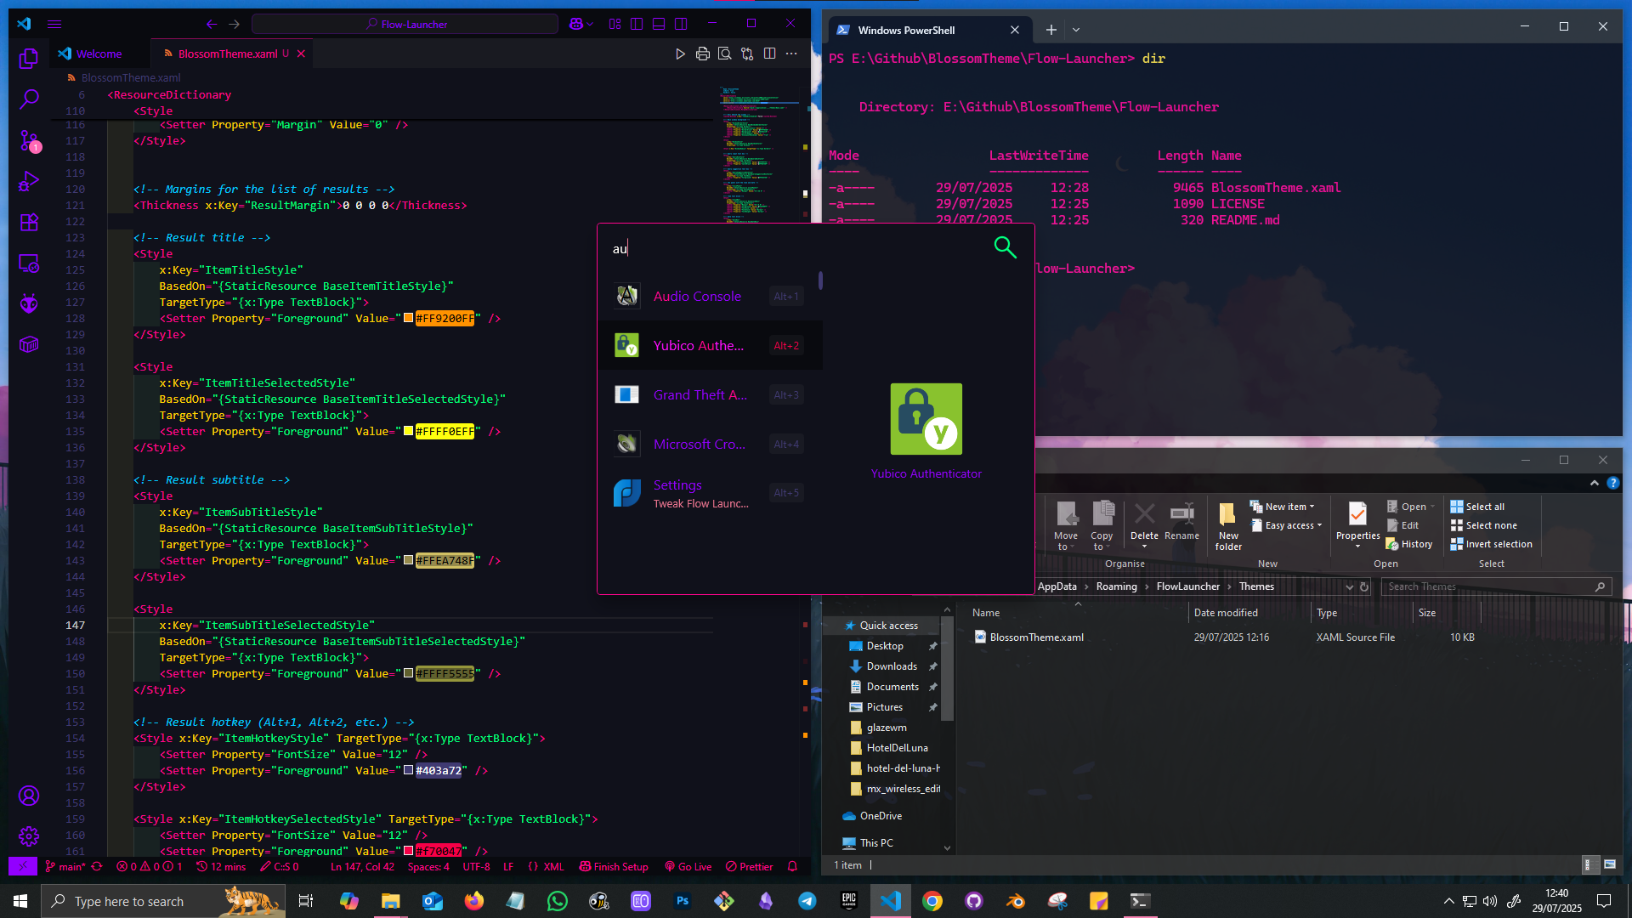Viewport: 1632px width, 918px height.
Task: Click the Search Themes input field
Action: [x=1487, y=586]
